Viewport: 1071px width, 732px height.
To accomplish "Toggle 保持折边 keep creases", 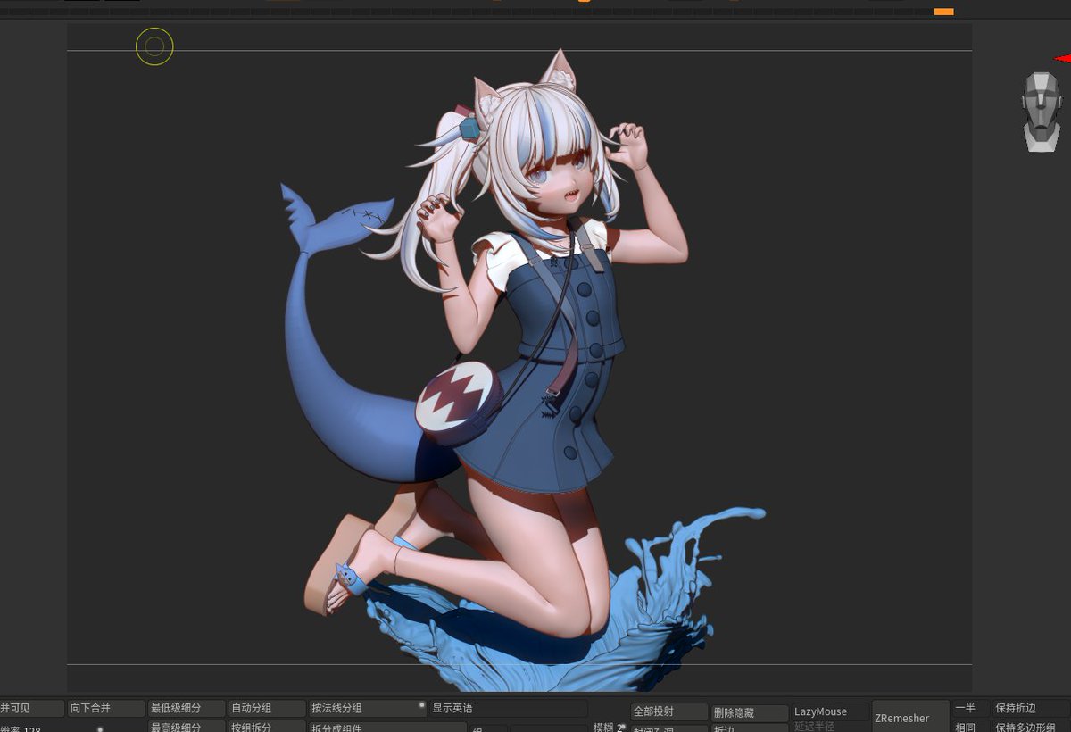I will tap(1031, 708).
